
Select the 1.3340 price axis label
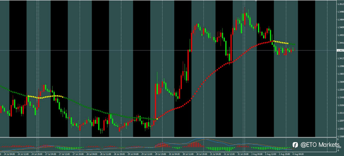(341, 98)
